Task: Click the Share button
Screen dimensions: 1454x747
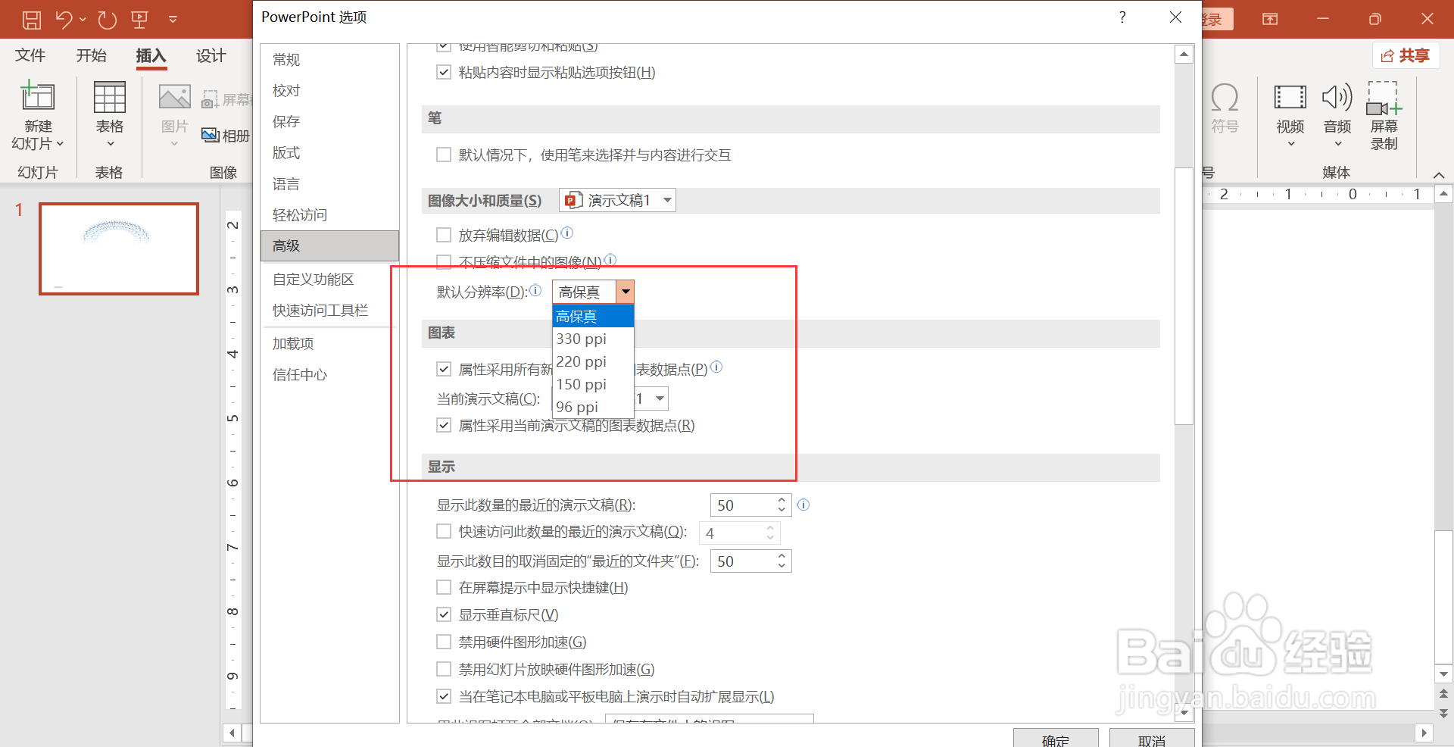Action: point(1405,55)
